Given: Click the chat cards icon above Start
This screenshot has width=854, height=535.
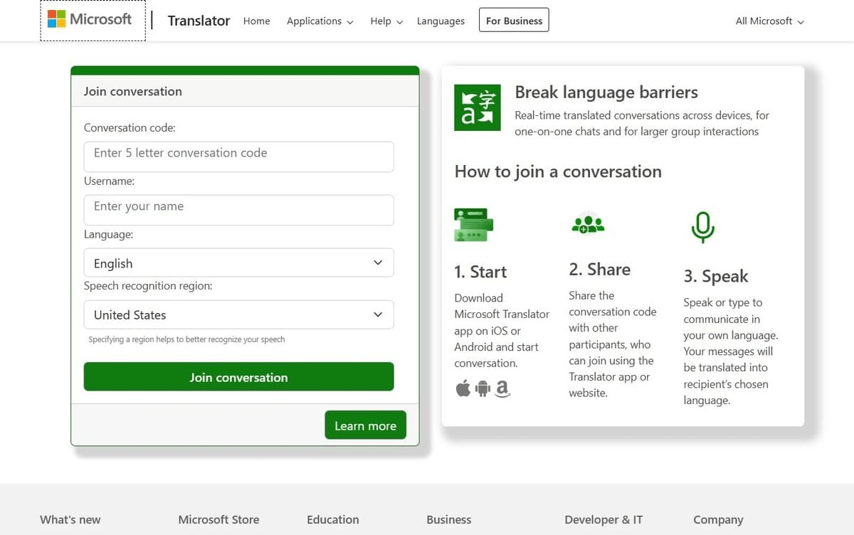Looking at the screenshot, I should pyautogui.click(x=473, y=225).
